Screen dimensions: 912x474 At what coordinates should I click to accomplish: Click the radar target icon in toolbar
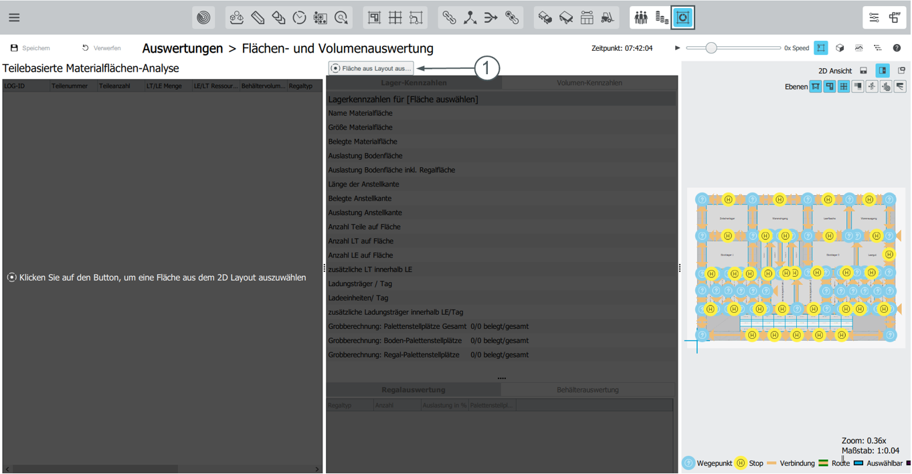click(x=203, y=18)
